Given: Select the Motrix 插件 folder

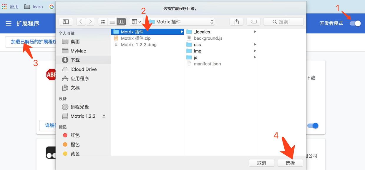Looking at the screenshot, I should pyautogui.click(x=147, y=32).
